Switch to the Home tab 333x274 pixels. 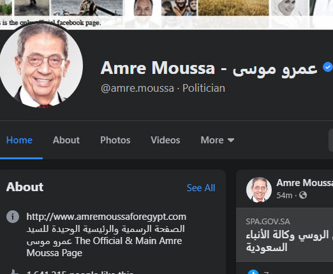pos(19,140)
